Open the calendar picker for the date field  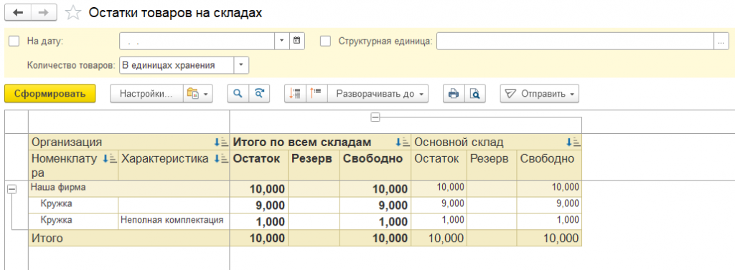(296, 41)
